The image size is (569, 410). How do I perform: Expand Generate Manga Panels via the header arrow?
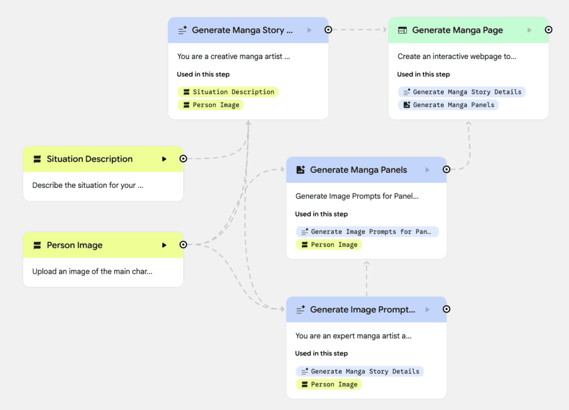click(428, 169)
